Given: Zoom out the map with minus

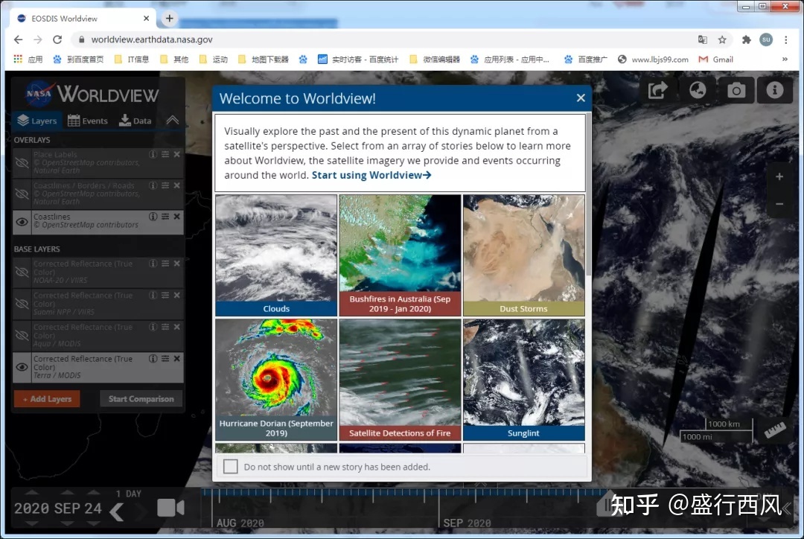Looking at the screenshot, I should point(779,203).
